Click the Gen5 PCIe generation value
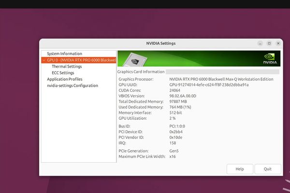The image size is (290, 193). [x=174, y=151]
